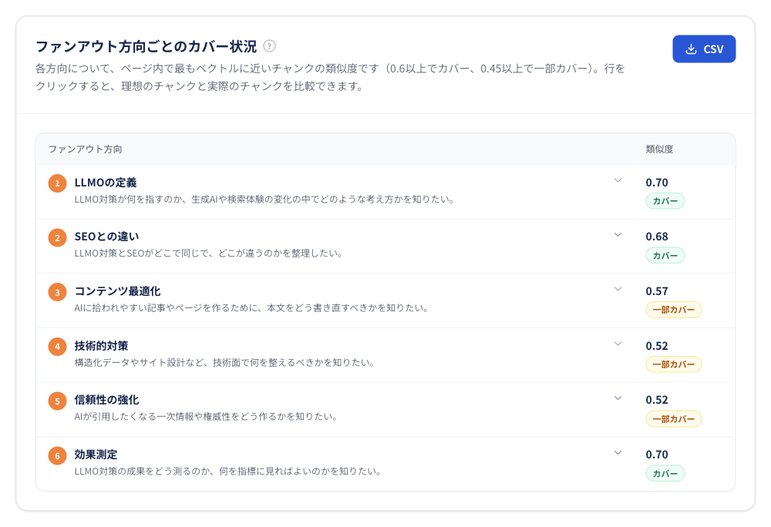This screenshot has height=527, width=771.
Task: Click the orange number 5 badge
Action: [x=58, y=401]
